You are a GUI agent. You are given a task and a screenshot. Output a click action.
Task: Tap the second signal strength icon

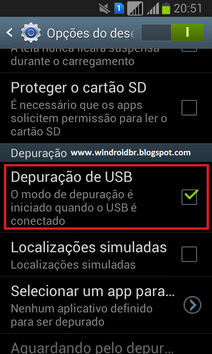tap(153, 9)
